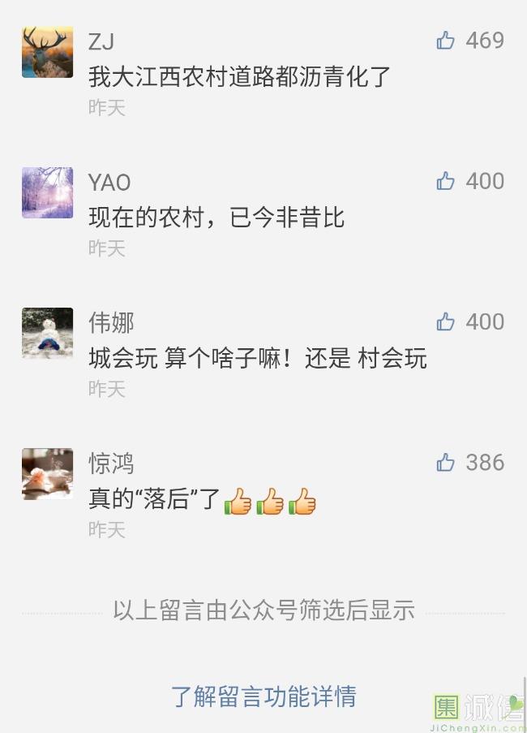Tap the 以上留言由公众号筛选后显示 notice
Viewport: 527px width, 733px height.
pyautogui.click(x=263, y=610)
